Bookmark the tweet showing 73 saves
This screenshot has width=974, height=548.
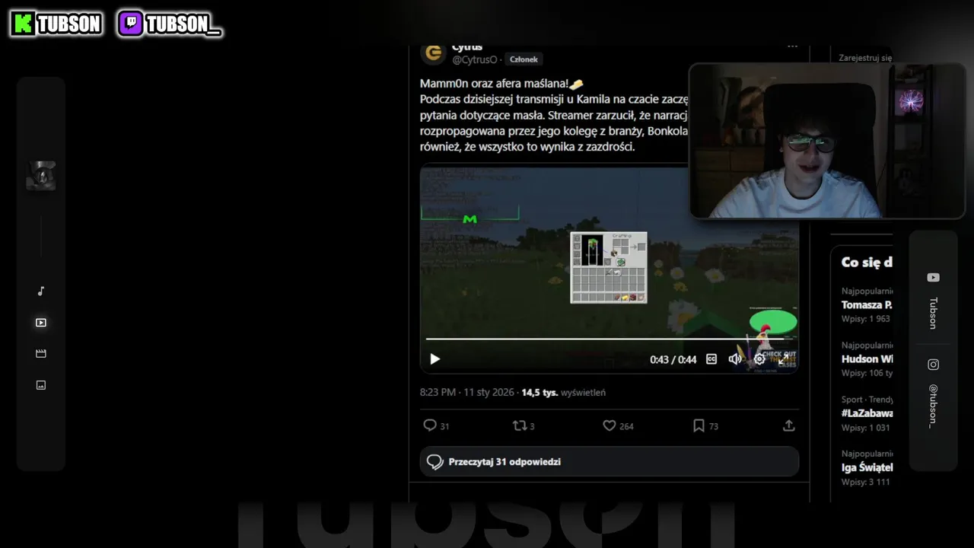pyautogui.click(x=699, y=425)
